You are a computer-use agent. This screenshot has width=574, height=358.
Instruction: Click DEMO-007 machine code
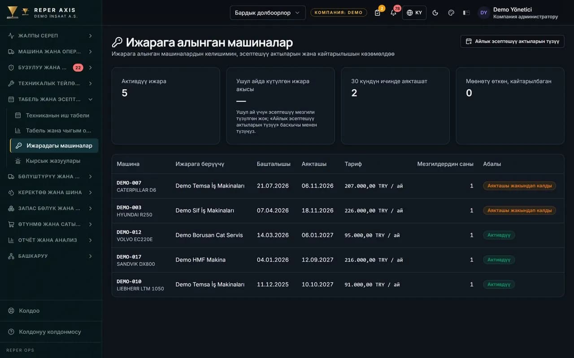[129, 183]
